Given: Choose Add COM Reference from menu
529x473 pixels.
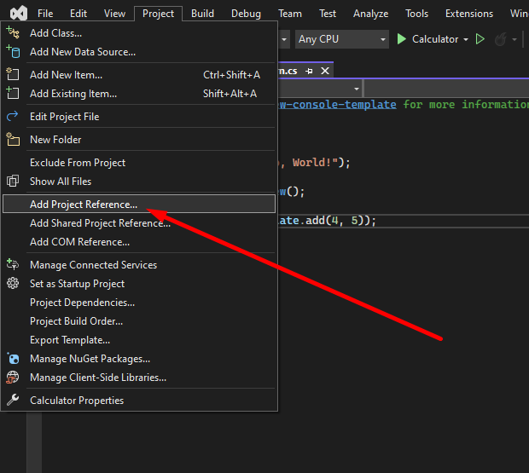Looking at the screenshot, I should tap(79, 242).
